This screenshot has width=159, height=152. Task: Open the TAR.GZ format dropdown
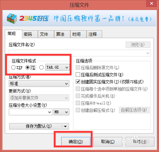(57, 67)
